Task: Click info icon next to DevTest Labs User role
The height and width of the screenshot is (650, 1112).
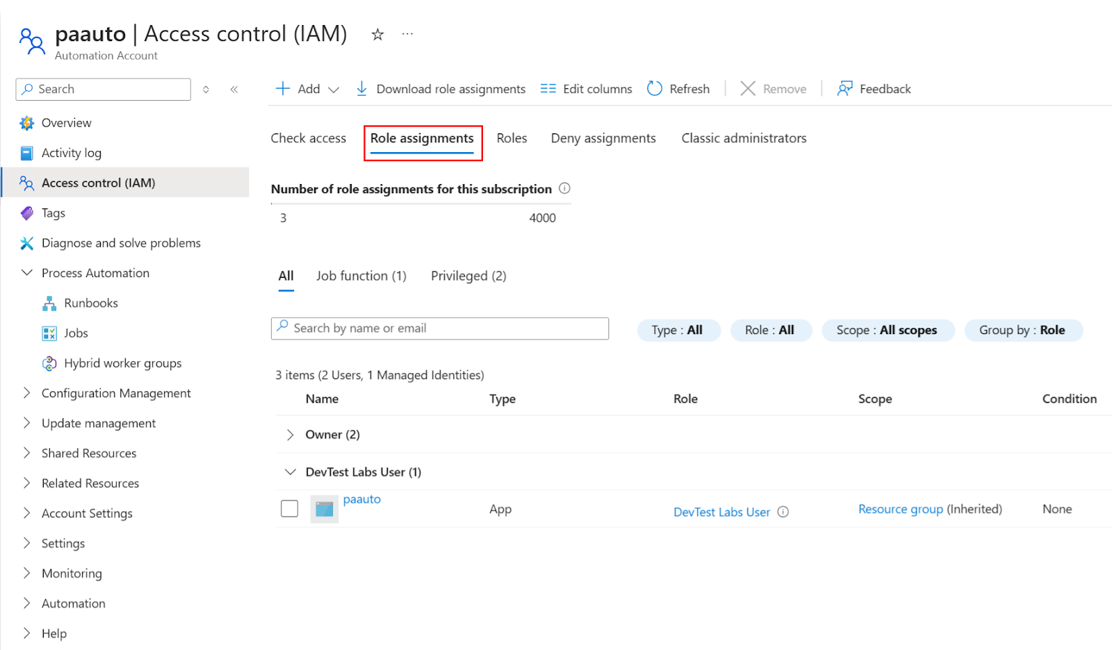Action: 783,512
